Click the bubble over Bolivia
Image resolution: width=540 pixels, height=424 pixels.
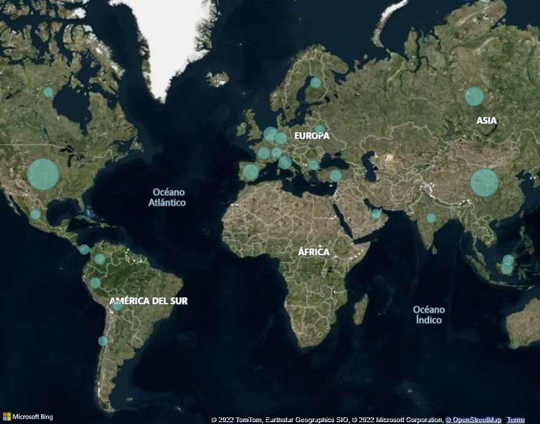pos(117,305)
